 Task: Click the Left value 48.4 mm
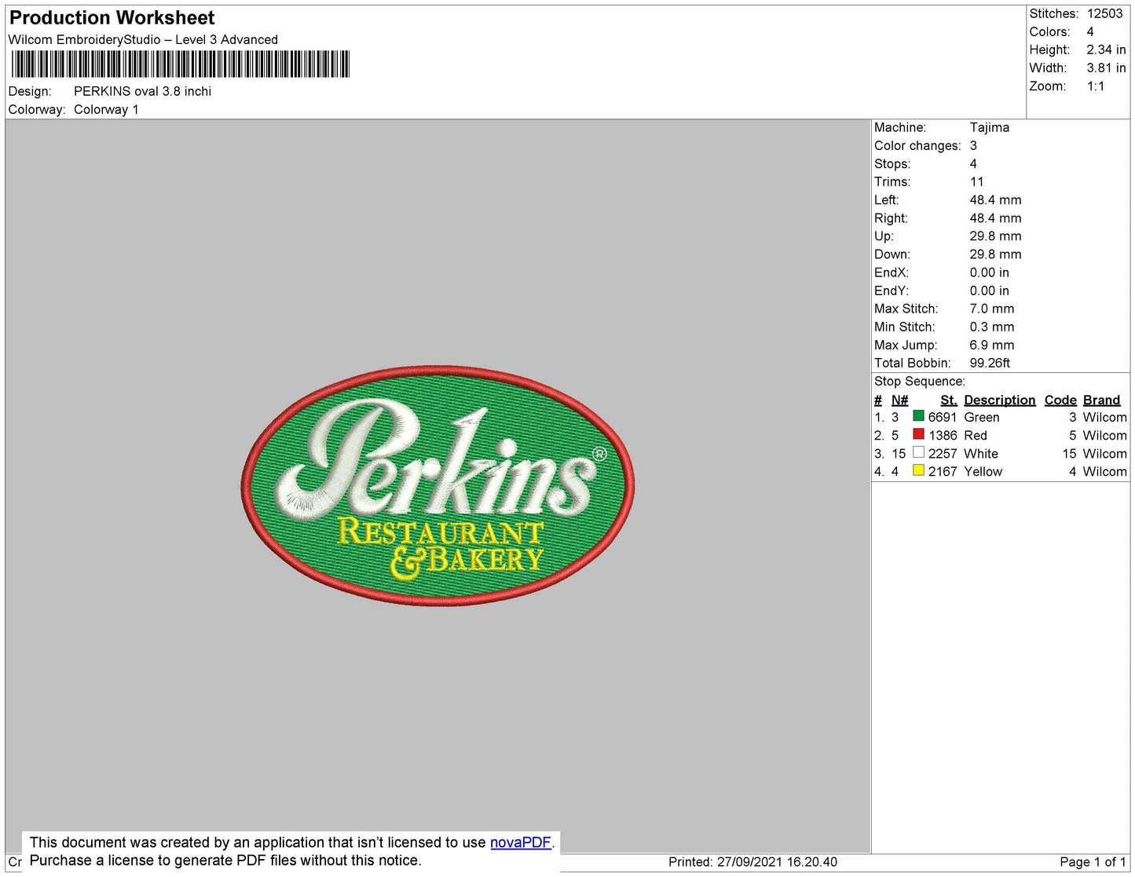(x=995, y=200)
